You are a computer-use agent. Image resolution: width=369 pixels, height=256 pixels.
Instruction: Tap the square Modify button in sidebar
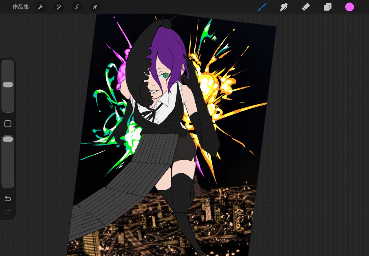(8, 124)
